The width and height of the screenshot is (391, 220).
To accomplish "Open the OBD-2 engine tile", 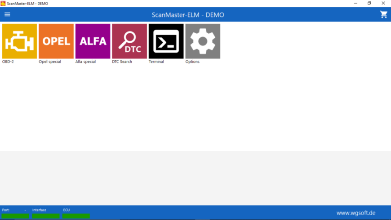I will [x=19, y=41].
